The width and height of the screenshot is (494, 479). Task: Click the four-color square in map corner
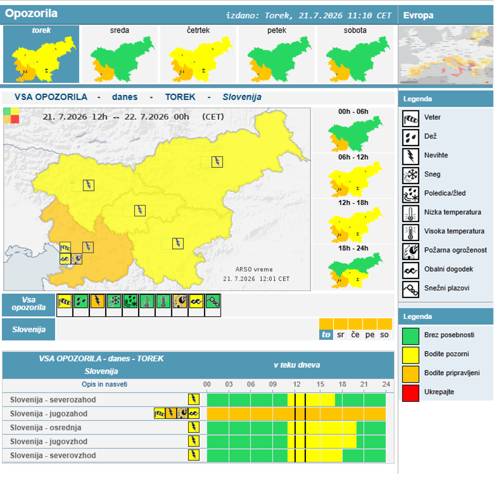[12, 116]
